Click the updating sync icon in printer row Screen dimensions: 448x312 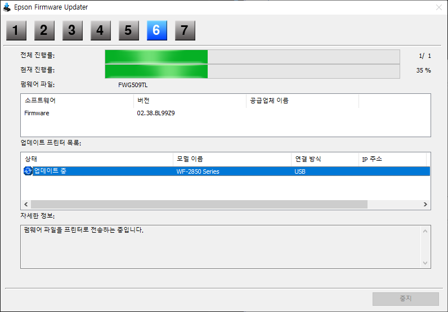[x=28, y=171]
